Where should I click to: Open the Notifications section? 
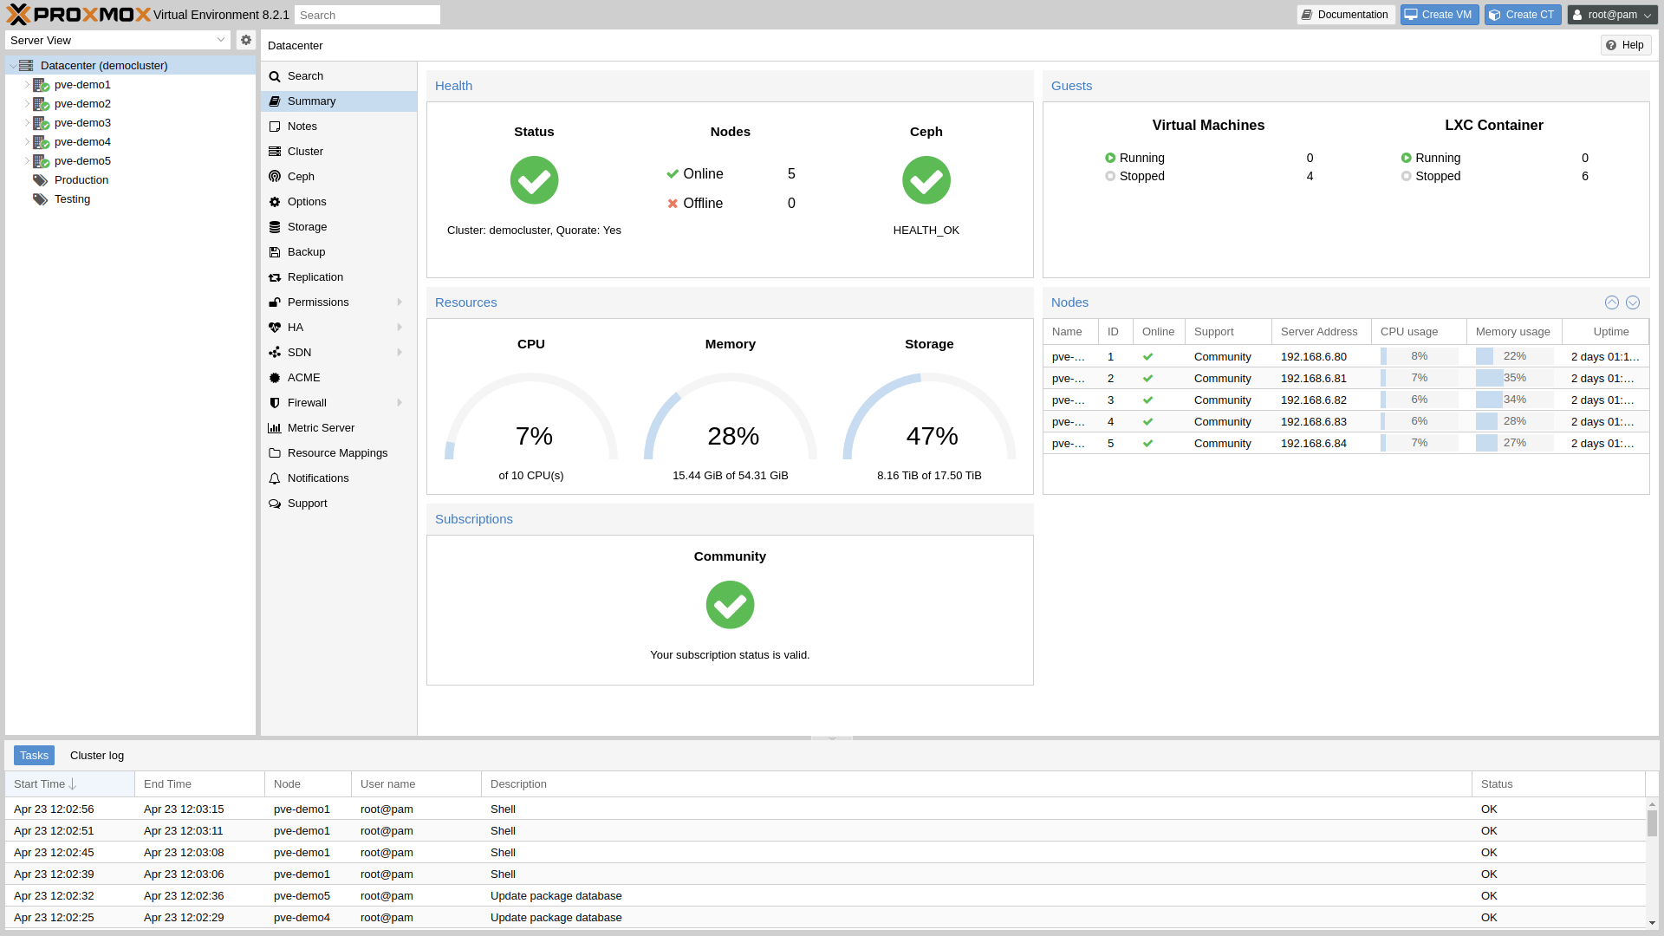[x=318, y=478]
